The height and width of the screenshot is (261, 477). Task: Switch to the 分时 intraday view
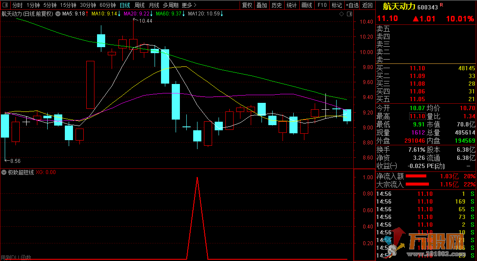17,5
